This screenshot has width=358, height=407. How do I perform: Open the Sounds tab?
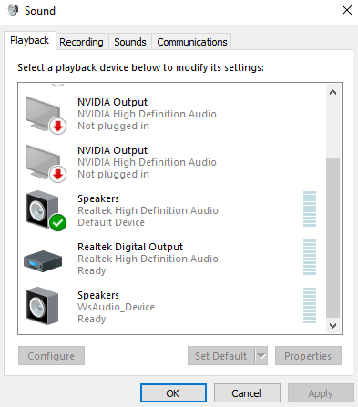coord(130,42)
